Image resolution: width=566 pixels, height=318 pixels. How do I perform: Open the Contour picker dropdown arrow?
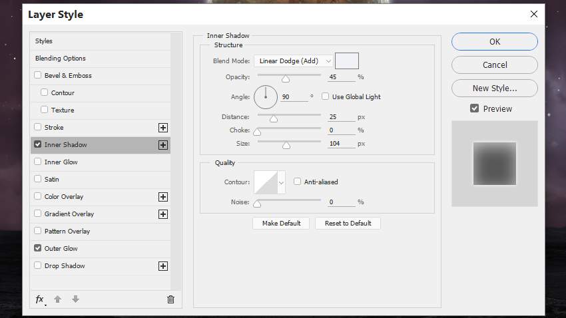[281, 182]
